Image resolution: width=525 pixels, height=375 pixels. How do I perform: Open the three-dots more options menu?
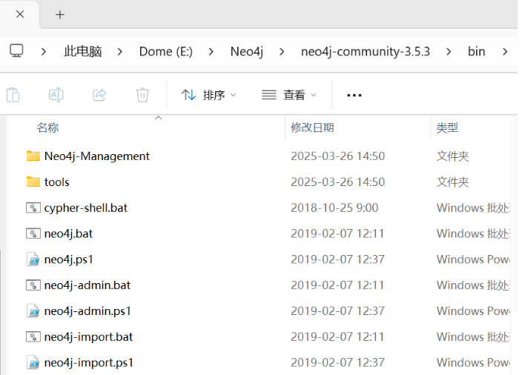[x=354, y=96]
